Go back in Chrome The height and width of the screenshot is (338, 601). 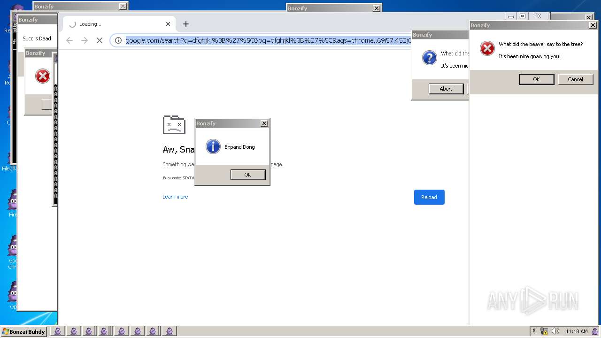coord(69,40)
